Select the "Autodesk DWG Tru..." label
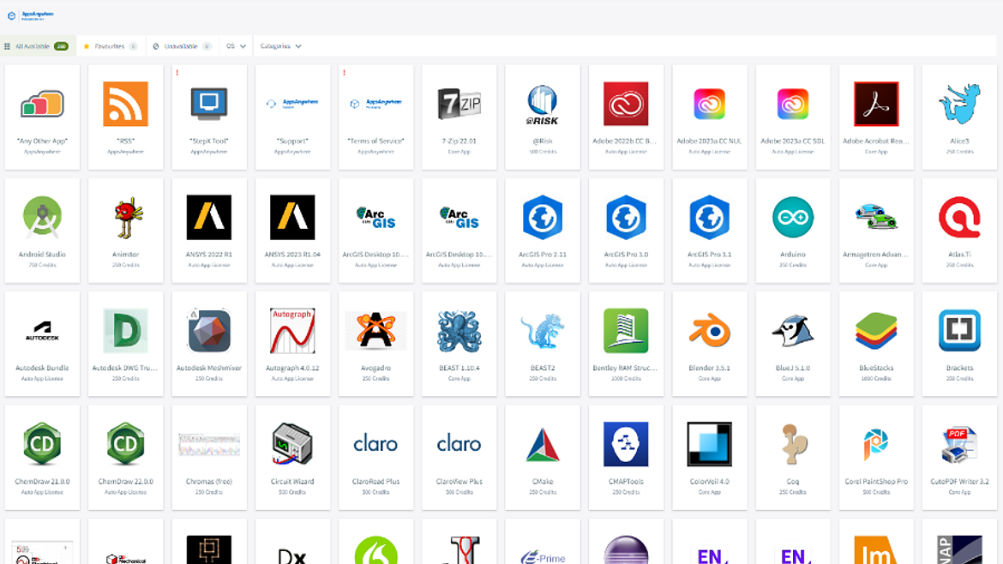This screenshot has width=1003, height=564. (125, 368)
